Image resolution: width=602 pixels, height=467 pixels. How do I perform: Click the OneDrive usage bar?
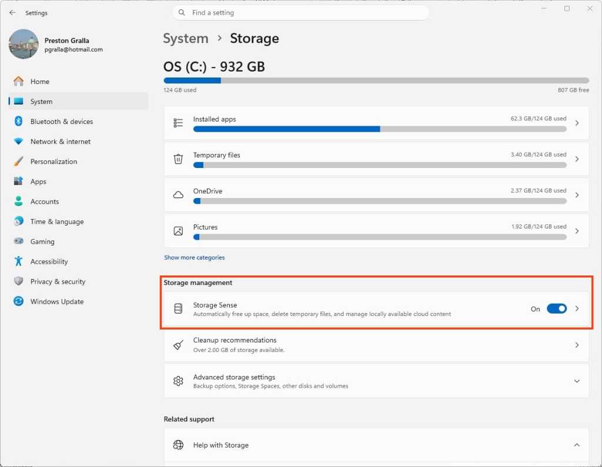(380, 201)
